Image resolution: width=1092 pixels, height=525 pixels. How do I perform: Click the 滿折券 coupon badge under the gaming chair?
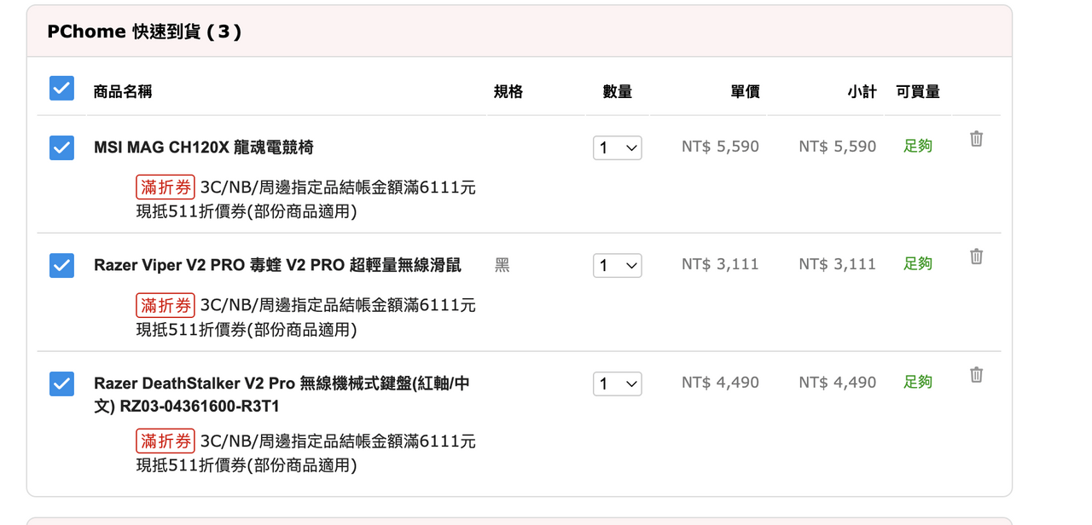click(166, 187)
